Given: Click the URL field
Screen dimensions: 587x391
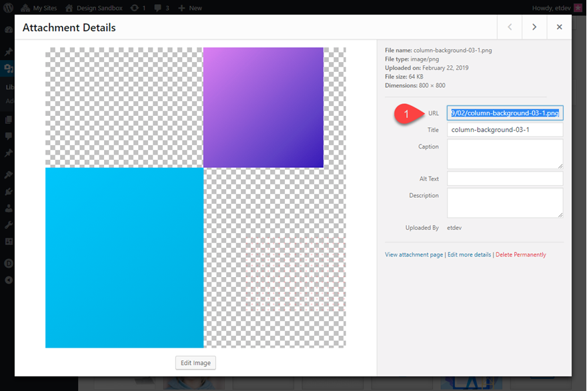Looking at the screenshot, I should [505, 113].
